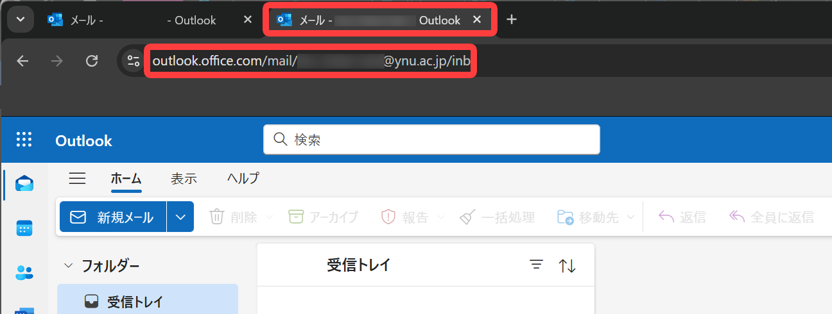Click into the 検索 search box

pyautogui.click(x=431, y=139)
